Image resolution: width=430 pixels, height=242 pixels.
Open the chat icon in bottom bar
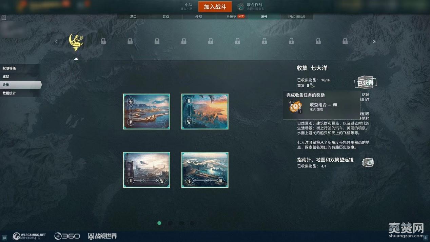click(x=4, y=238)
